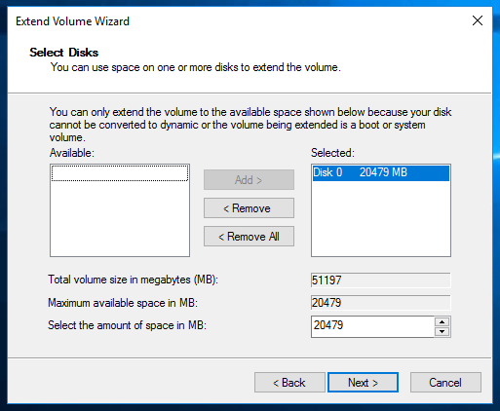This screenshot has width=500, height=411.
Task: Click blank area of Selected list below Disk 0
Action: tap(381, 218)
